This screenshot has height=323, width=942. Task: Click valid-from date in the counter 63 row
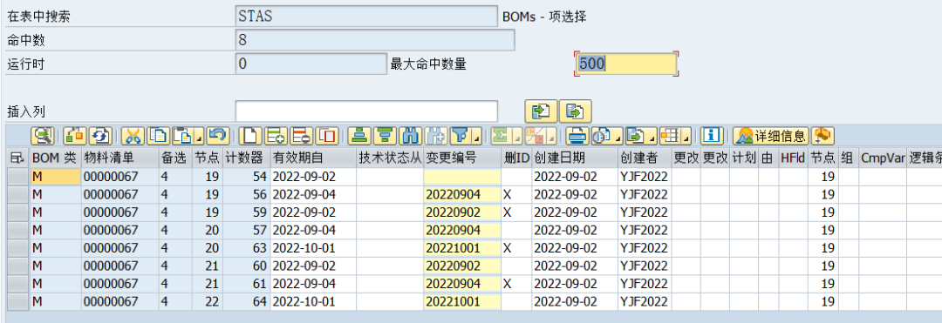pyautogui.click(x=313, y=248)
